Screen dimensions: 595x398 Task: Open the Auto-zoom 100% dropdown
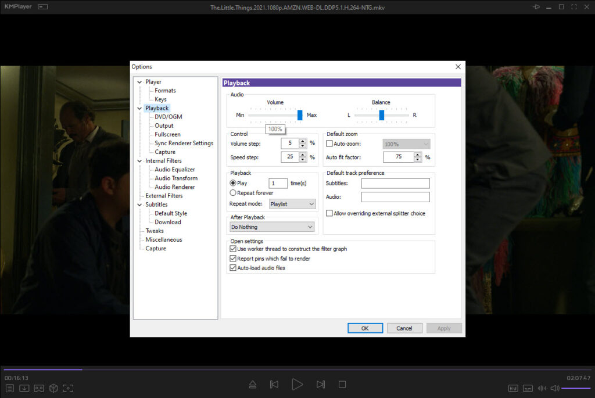click(406, 144)
